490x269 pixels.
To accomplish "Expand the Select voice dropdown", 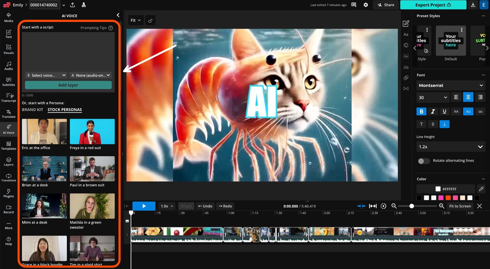I will point(46,75).
